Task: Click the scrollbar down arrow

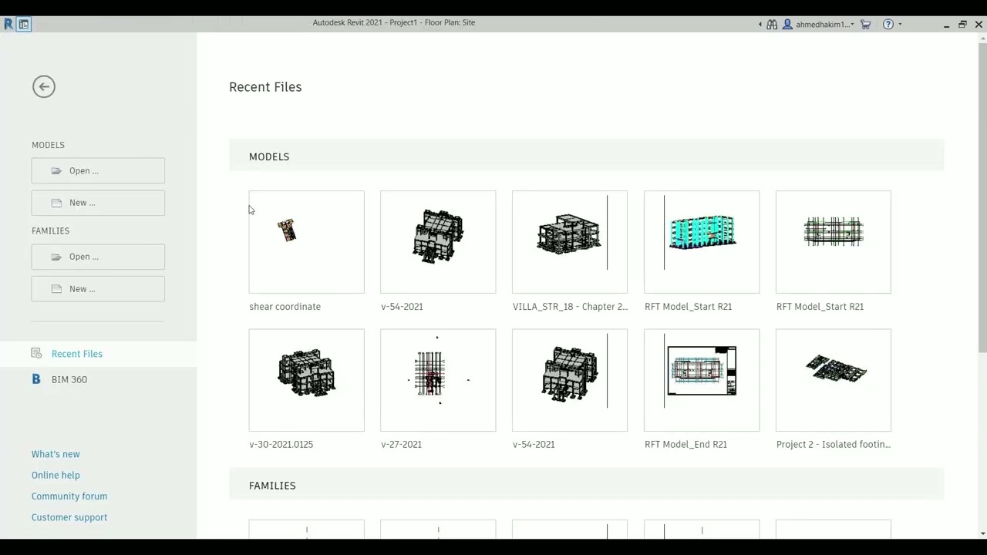Action: pyautogui.click(x=981, y=533)
